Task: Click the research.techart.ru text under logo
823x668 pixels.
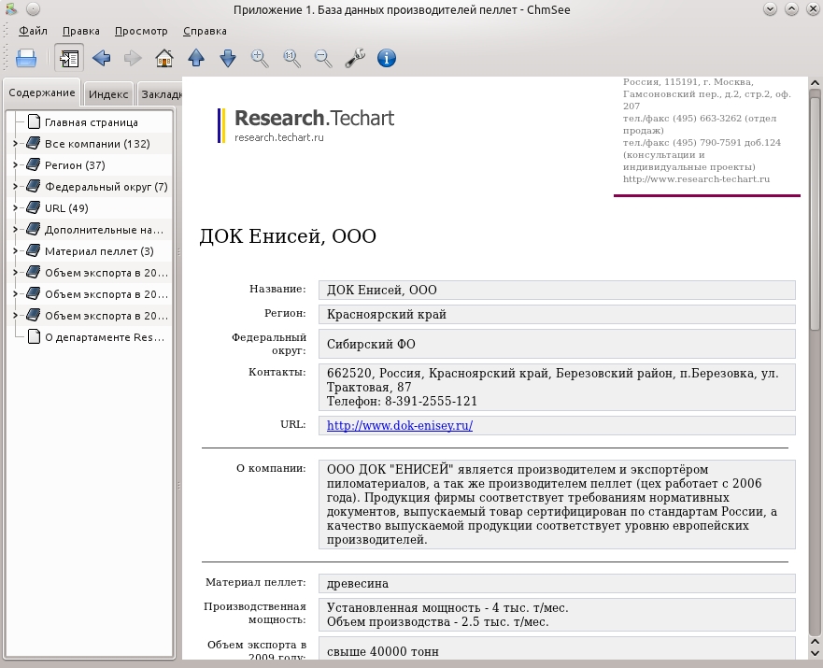Action: (x=278, y=137)
